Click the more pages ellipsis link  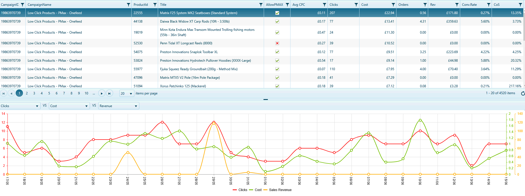(x=94, y=93)
